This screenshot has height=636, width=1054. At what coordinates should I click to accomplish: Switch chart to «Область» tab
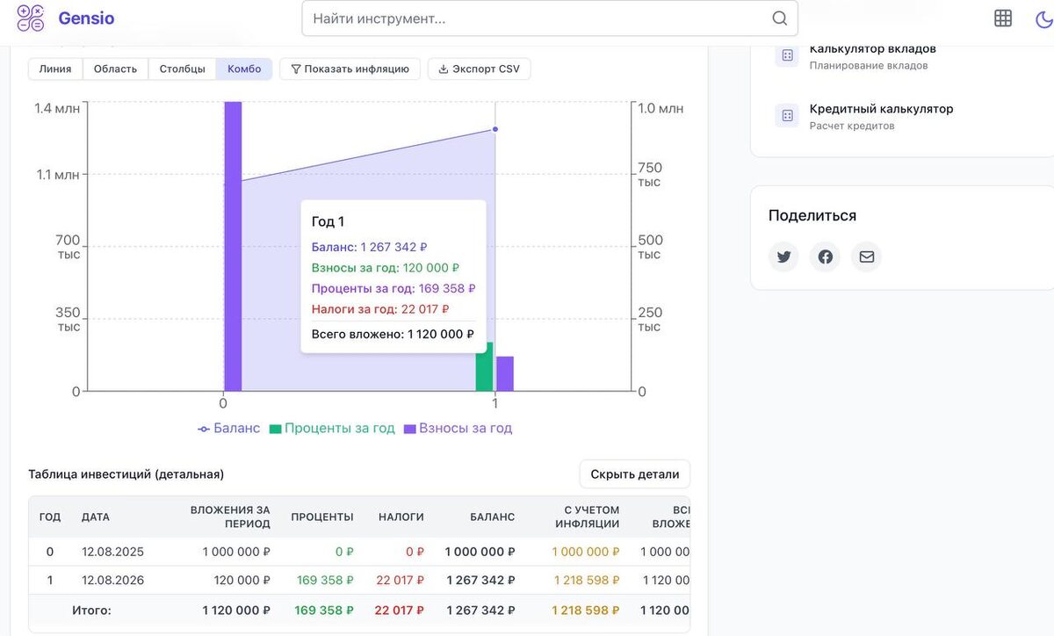[115, 69]
